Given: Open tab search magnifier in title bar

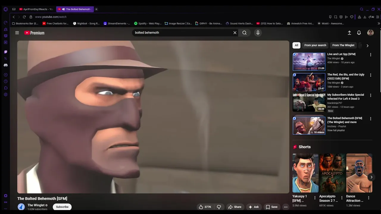Looking at the screenshot, I should (x=362, y=9).
